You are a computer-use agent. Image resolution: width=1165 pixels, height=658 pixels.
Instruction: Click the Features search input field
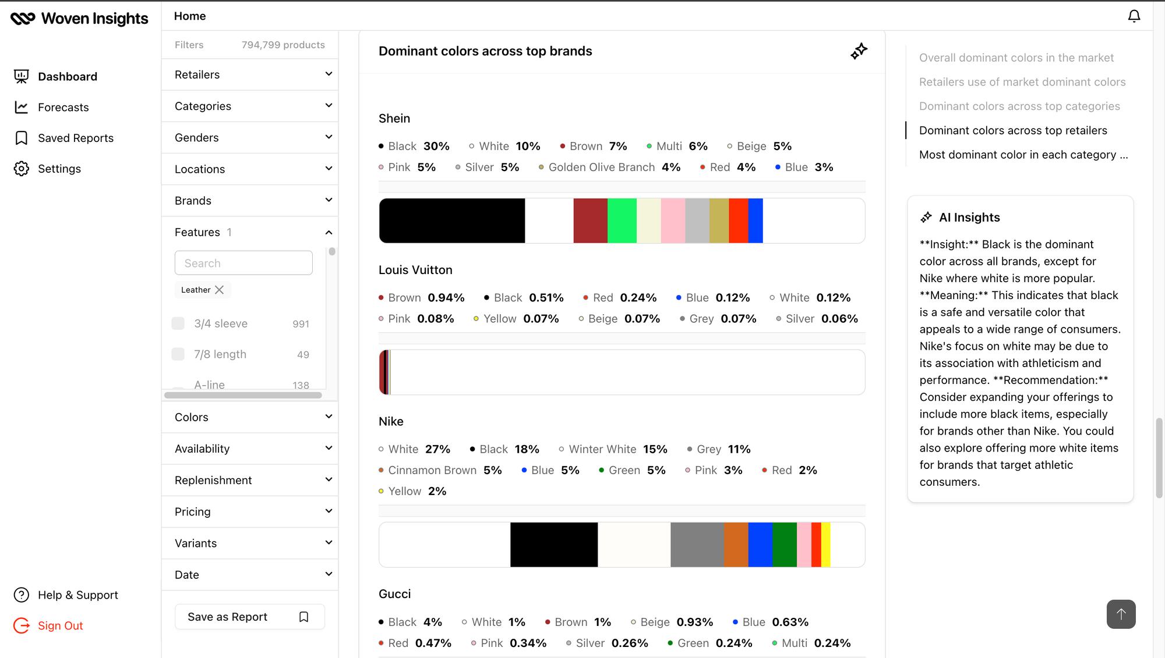[x=243, y=263]
